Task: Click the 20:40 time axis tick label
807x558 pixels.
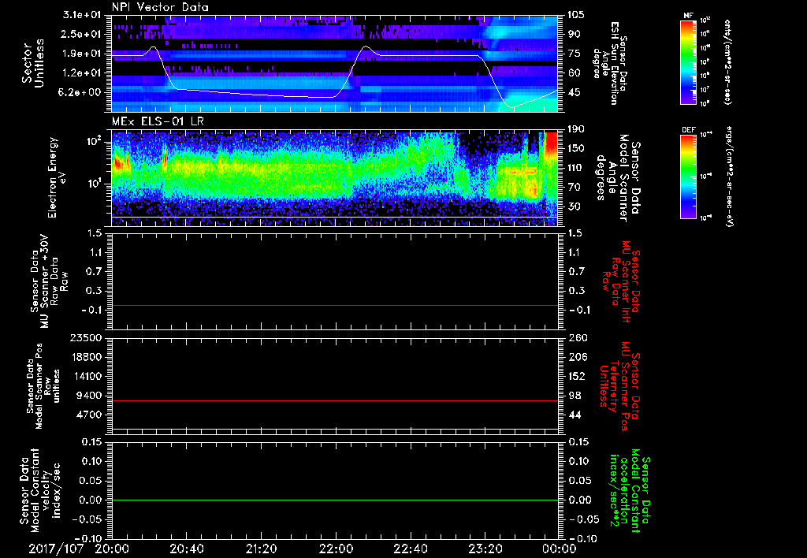Action: (187, 549)
